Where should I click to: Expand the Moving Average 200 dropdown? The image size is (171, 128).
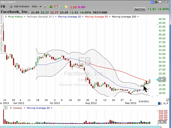138,17
